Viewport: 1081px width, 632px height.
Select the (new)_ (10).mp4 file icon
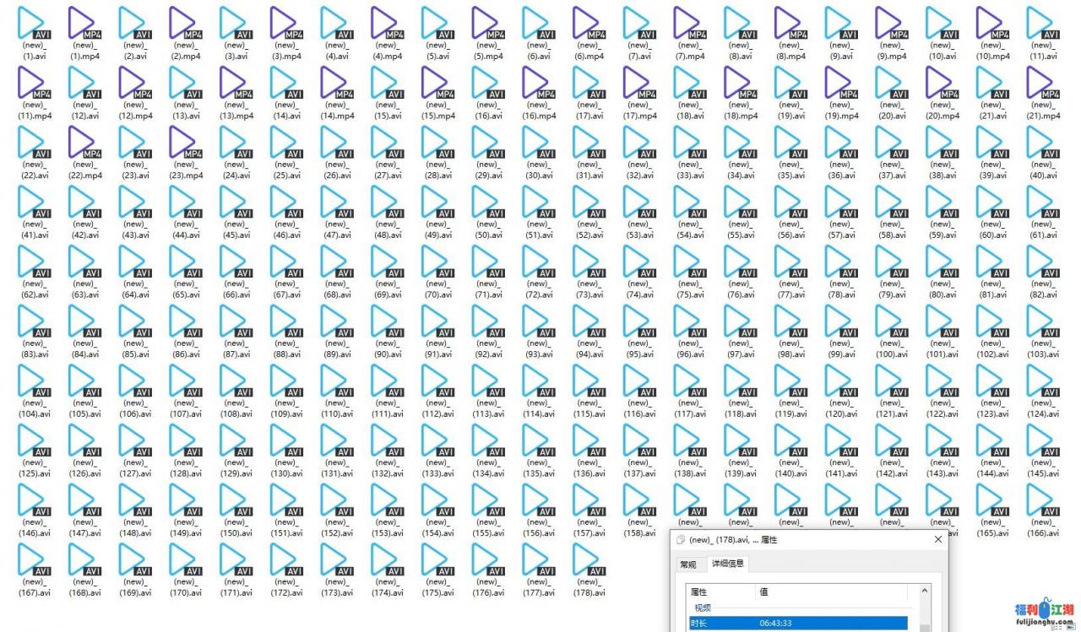(x=992, y=24)
